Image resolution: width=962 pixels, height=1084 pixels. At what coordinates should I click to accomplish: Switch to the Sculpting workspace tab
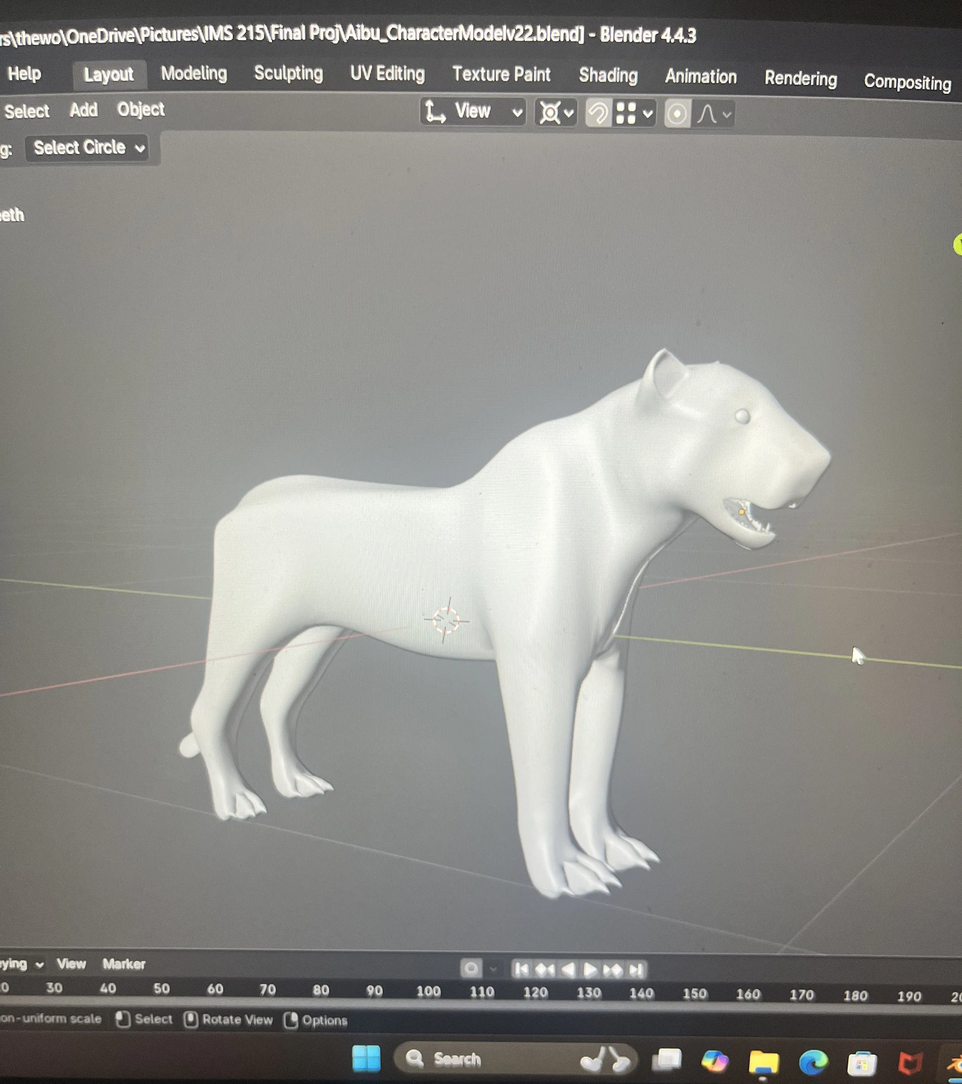coord(288,73)
